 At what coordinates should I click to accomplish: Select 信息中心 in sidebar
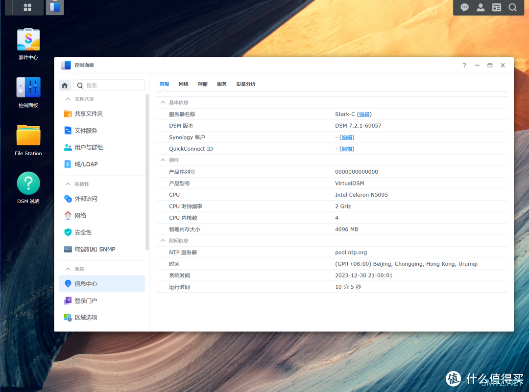tap(102, 284)
